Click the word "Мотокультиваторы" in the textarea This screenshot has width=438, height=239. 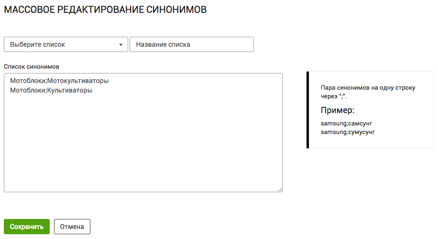click(x=78, y=81)
